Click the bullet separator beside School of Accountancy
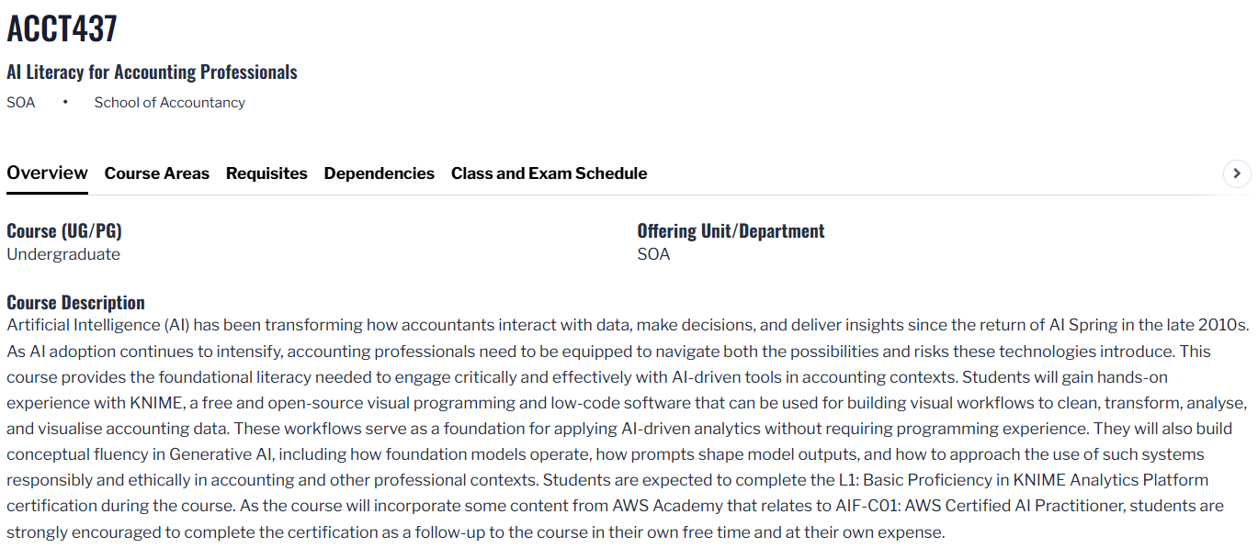 pos(65,103)
